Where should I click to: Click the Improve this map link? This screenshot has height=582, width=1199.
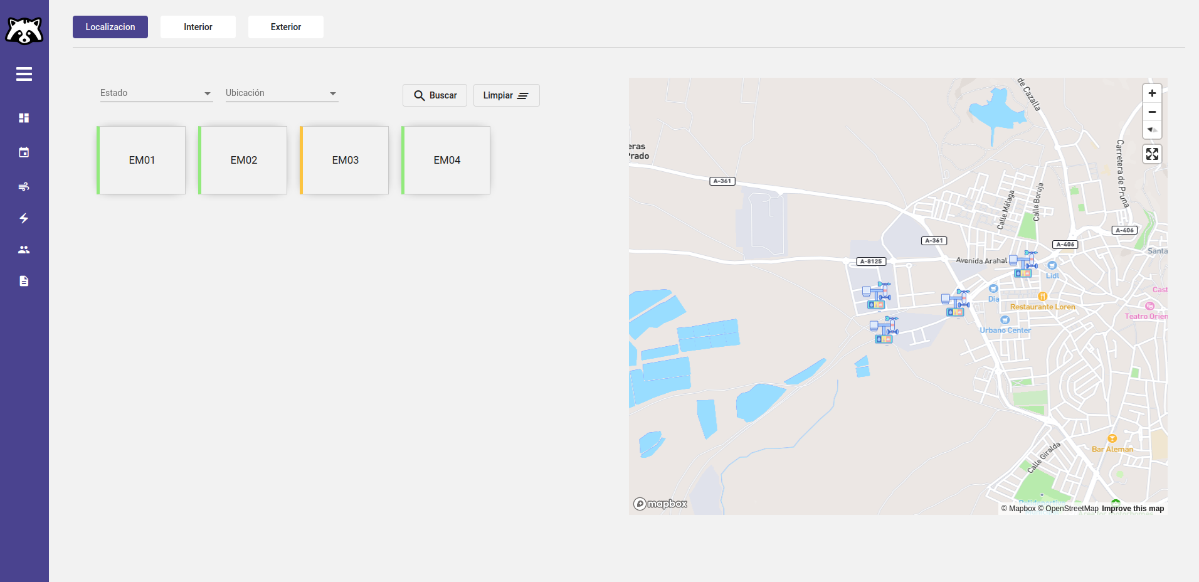coord(1133,509)
